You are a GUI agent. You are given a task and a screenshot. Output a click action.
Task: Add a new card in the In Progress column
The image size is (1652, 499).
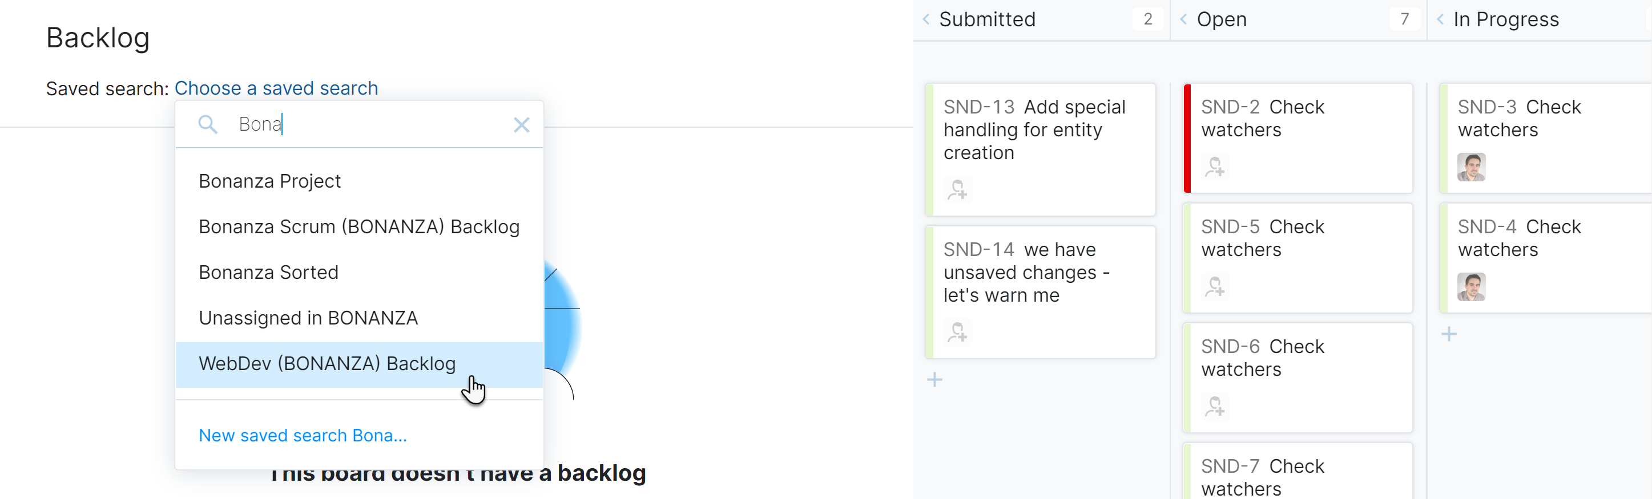click(x=1450, y=333)
